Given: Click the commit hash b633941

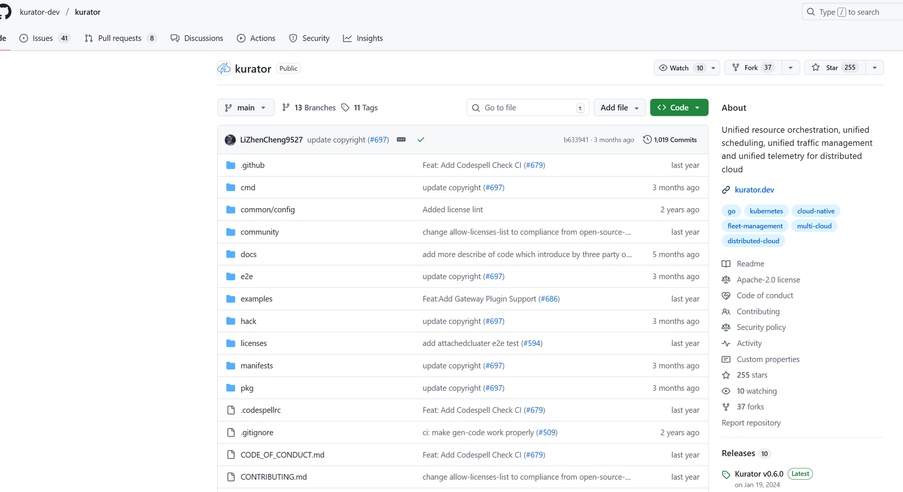Looking at the screenshot, I should pos(576,140).
